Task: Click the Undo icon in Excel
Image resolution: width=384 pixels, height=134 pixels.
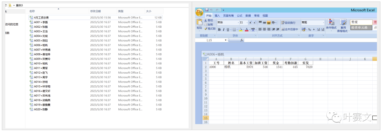Action: [211, 10]
